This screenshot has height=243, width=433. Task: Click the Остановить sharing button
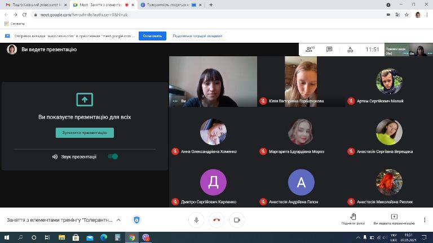tap(152, 36)
